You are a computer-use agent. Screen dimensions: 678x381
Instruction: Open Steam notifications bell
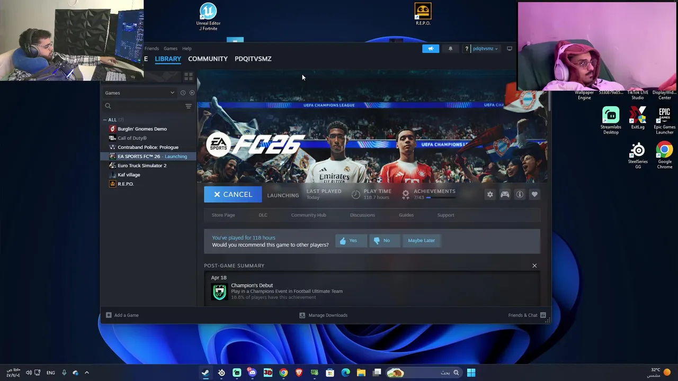[450, 49]
